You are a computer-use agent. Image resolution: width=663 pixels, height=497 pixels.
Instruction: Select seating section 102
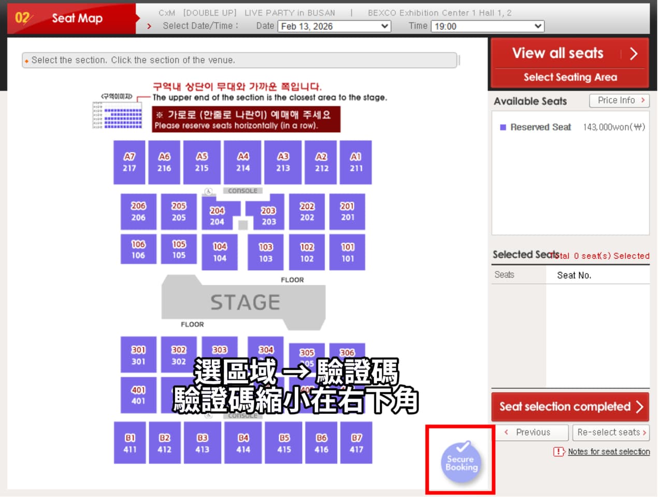pyautogui.click(x=307, y=252)
